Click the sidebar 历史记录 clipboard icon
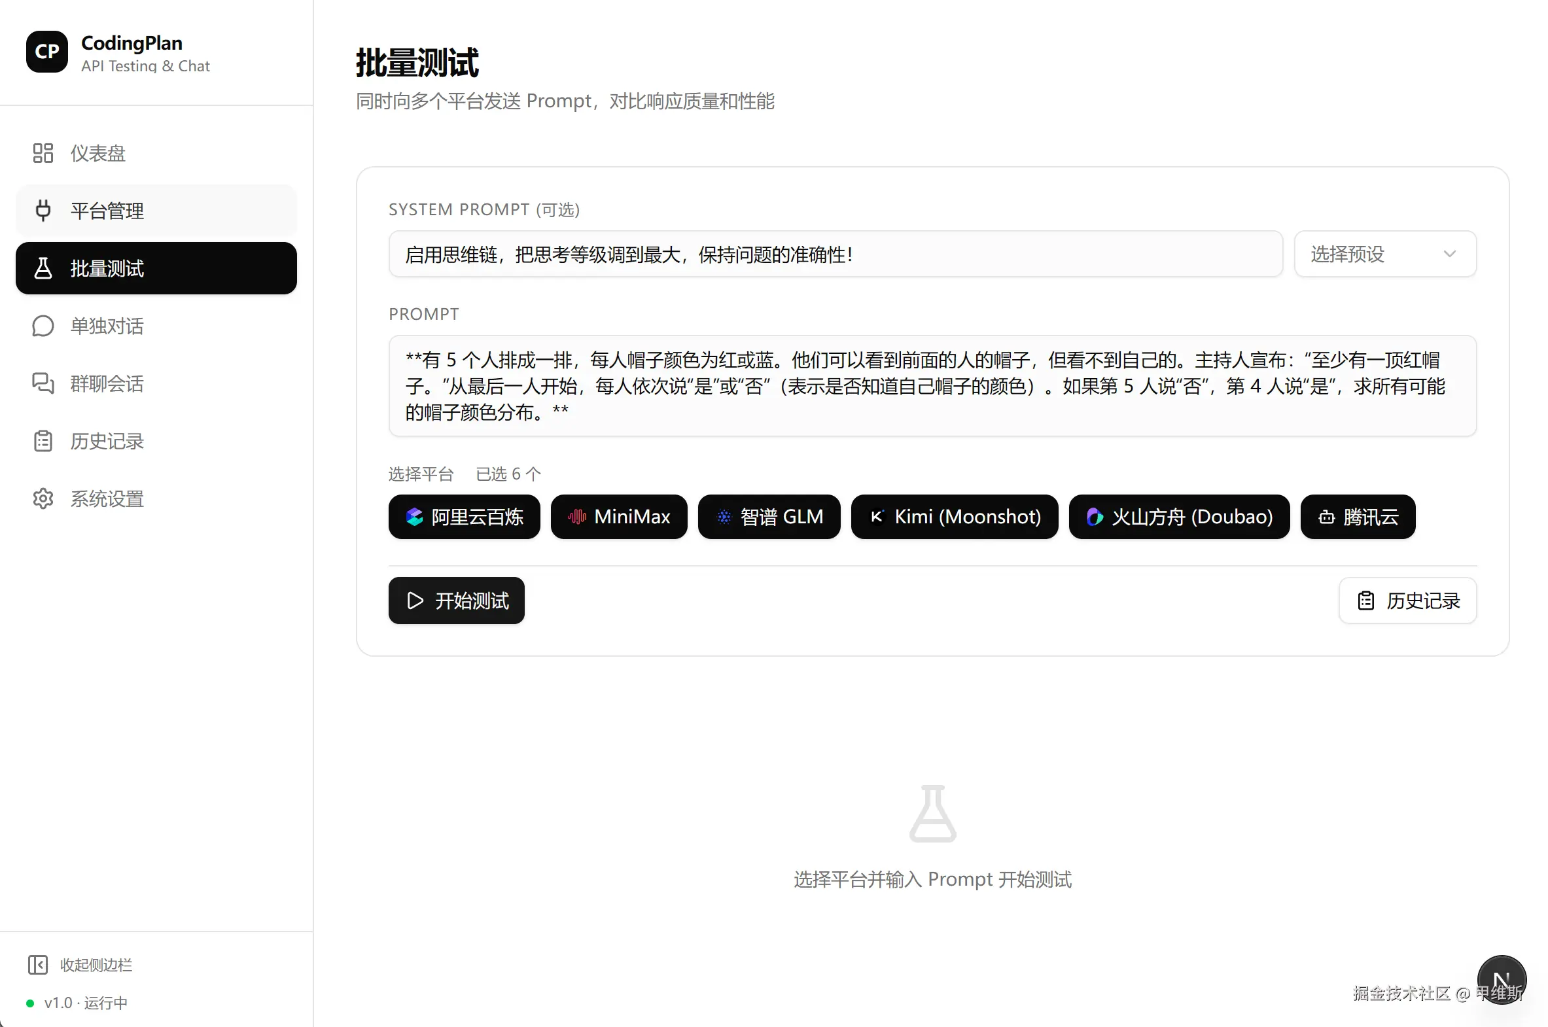This screenshot has height=1027, width=1548. [x=43, y=442]
